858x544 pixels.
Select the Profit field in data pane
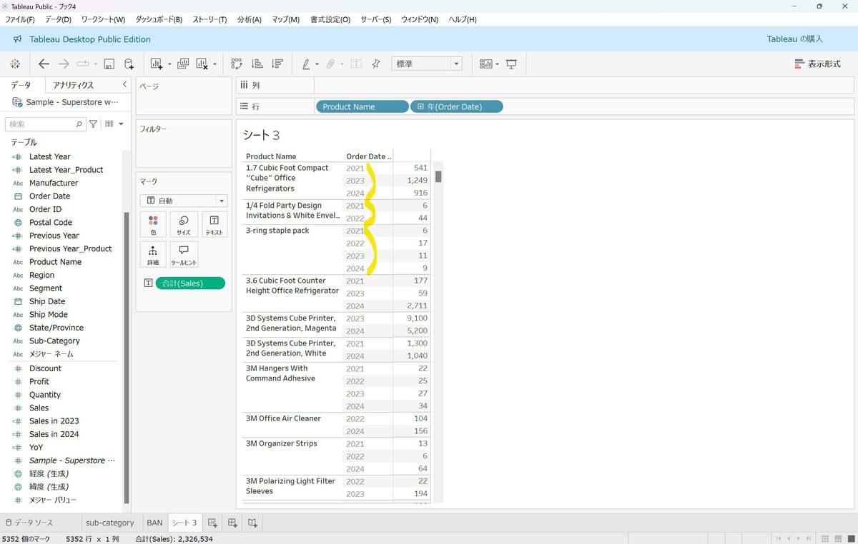coord(39,381)
